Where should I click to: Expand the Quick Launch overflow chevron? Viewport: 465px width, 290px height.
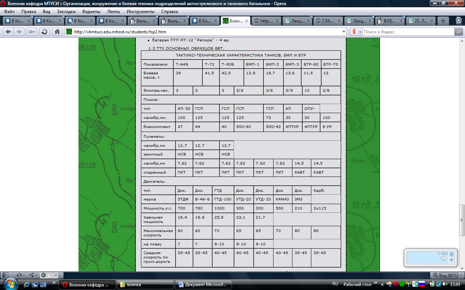(x=54, y=282)
